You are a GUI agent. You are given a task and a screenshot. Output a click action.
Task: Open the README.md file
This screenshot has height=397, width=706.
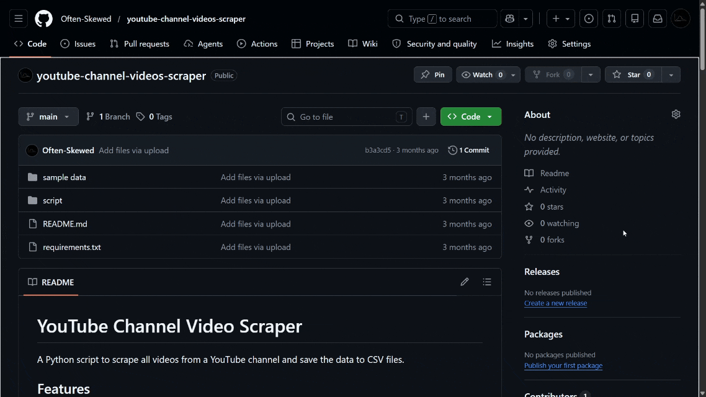coord(65,224)
